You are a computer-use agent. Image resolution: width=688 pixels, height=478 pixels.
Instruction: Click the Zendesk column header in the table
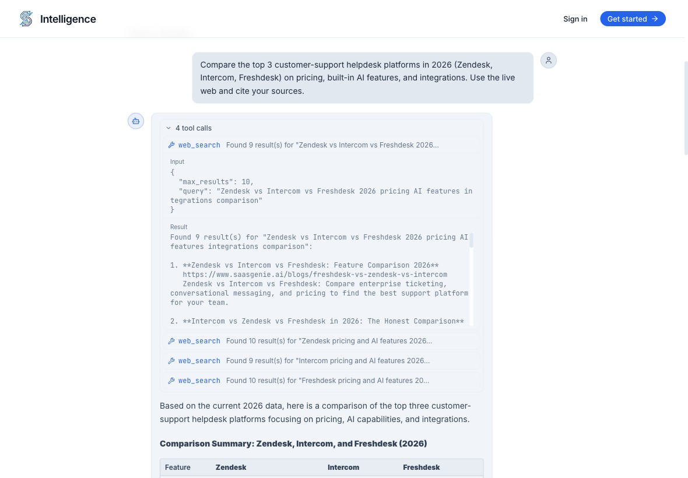(x=231, y=468)
